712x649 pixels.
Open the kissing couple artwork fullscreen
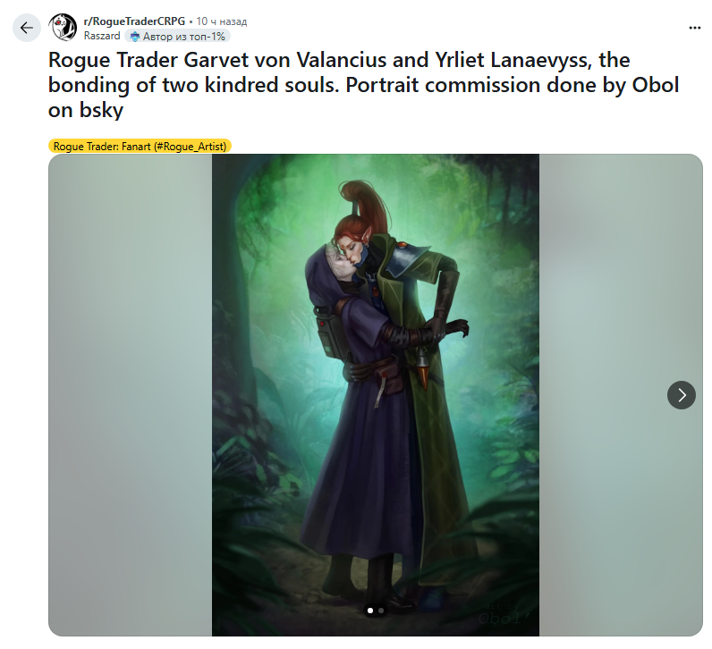(x=376, y=395)
